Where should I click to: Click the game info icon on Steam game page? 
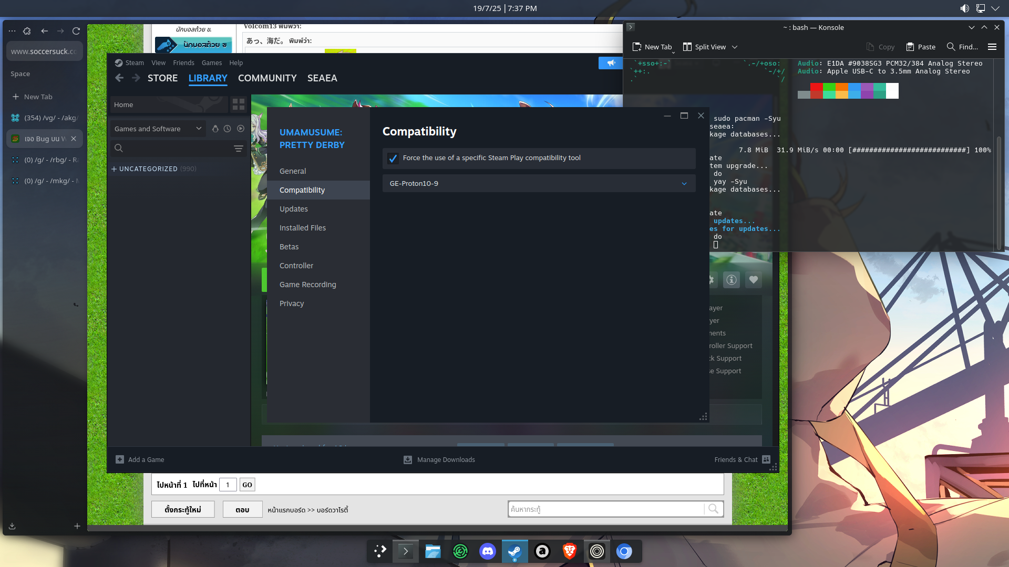click(731, 280)
